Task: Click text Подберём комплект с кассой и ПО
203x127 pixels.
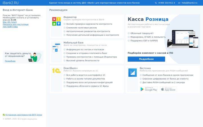Action: (x=150, y=53)
